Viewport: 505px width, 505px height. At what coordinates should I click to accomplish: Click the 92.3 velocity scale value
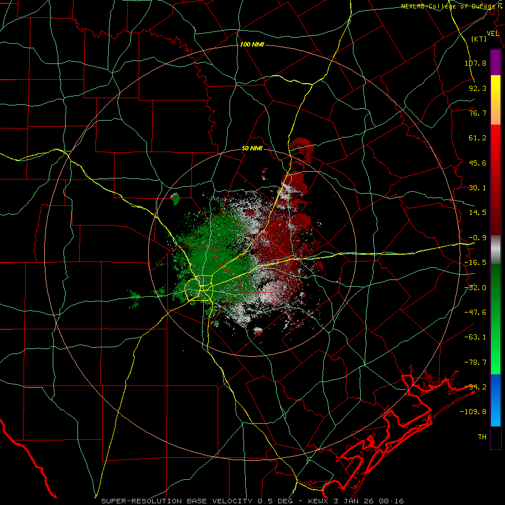pos(478,88)
